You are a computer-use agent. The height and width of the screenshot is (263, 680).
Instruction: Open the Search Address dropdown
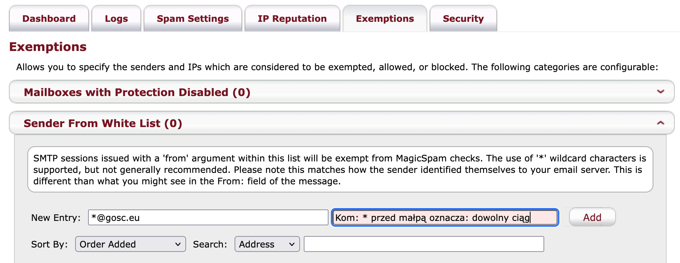click(267, 244)
